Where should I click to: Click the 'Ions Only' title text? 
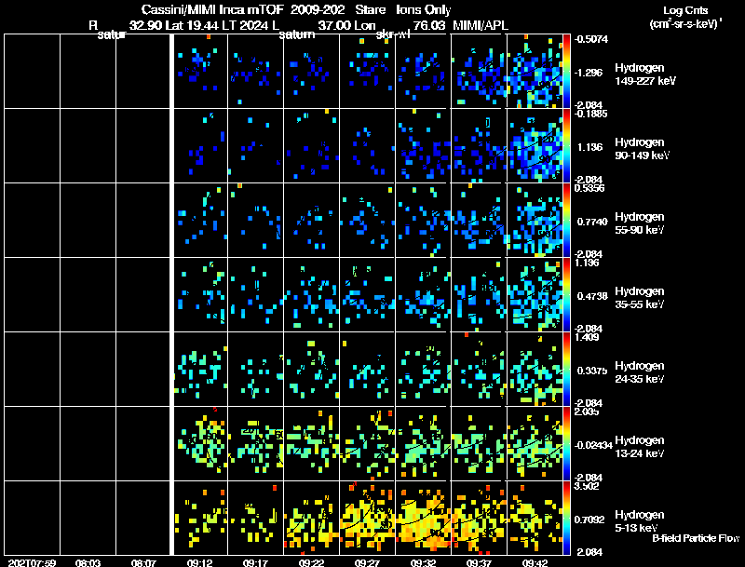(x=424, y=9)
